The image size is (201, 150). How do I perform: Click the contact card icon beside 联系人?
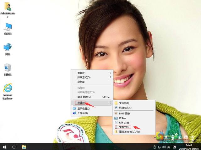tap(116, 118)
